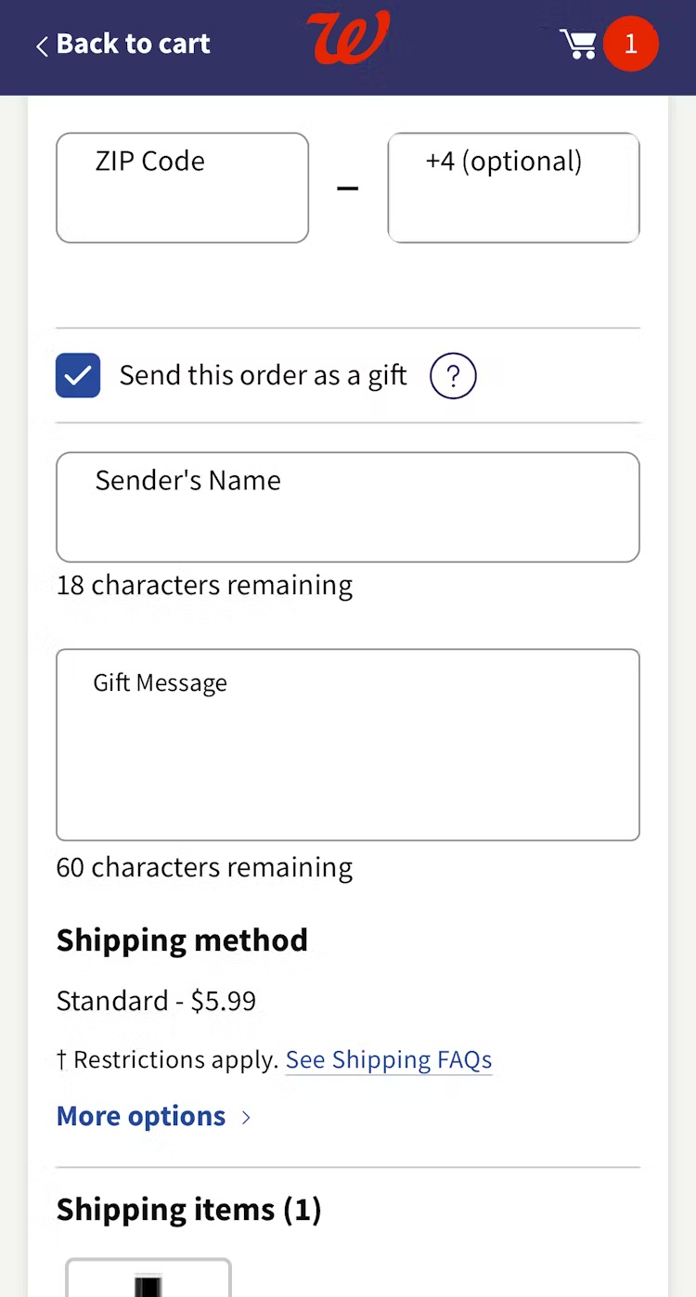This screenshot has width=696, height=1297.
Task: Click into the Sender's Name field
Action: click(x=347, y=507)
